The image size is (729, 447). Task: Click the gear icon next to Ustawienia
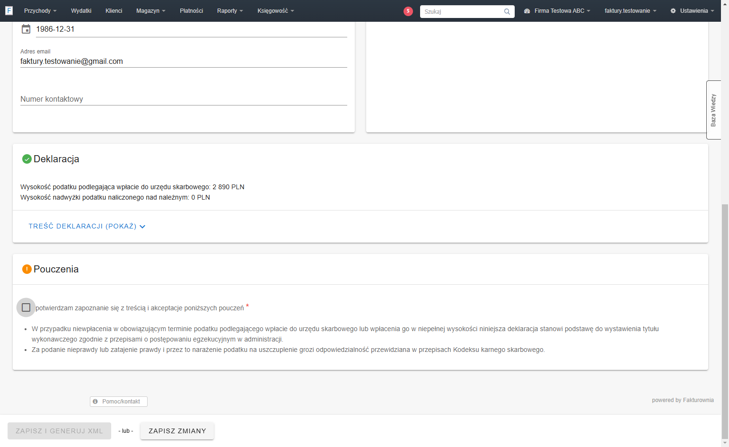click(673, 11)
